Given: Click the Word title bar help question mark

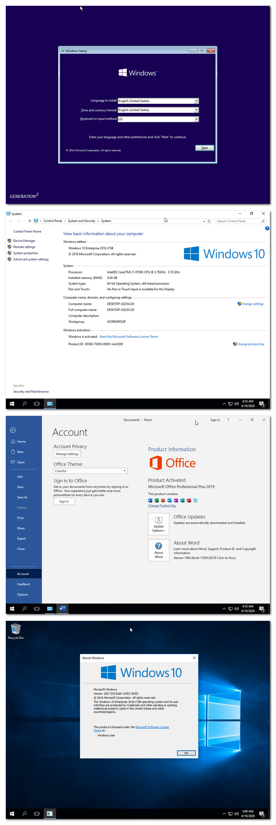Looking at the screenshot, I should (x=228, y=420).
